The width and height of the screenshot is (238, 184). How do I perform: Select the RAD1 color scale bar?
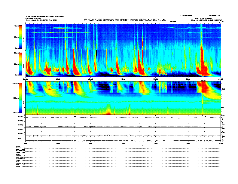point(20,64)
